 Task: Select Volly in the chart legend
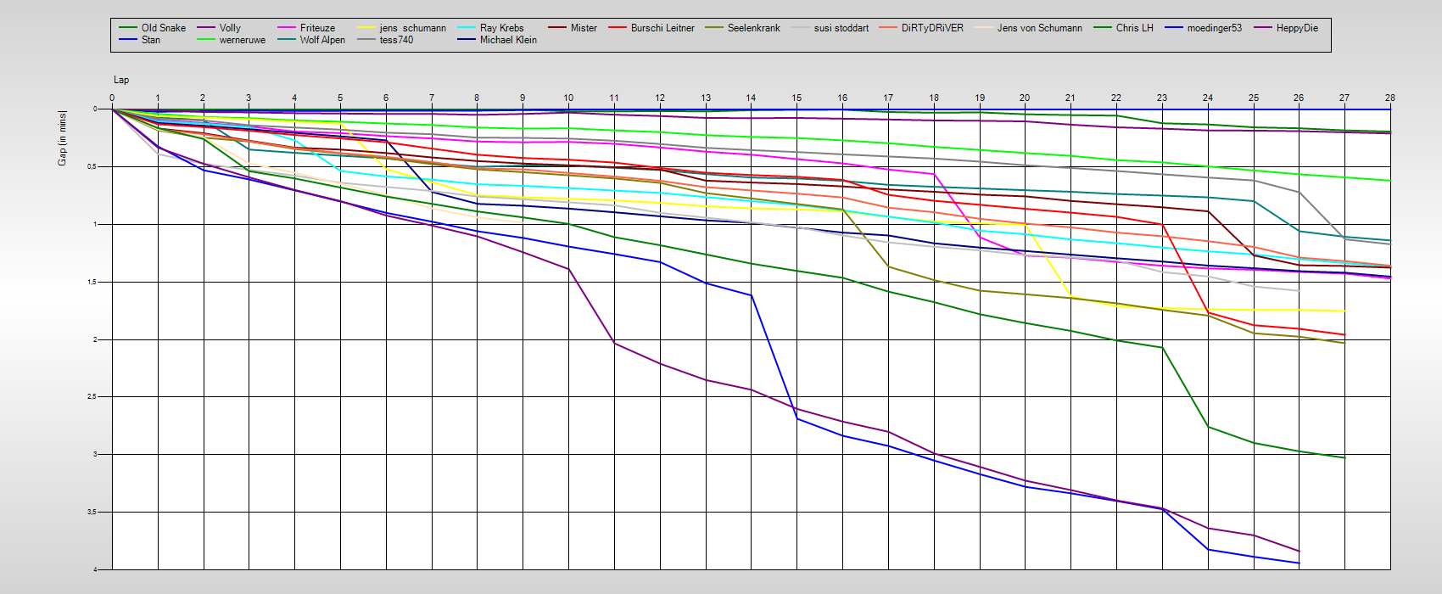point(230,28)
